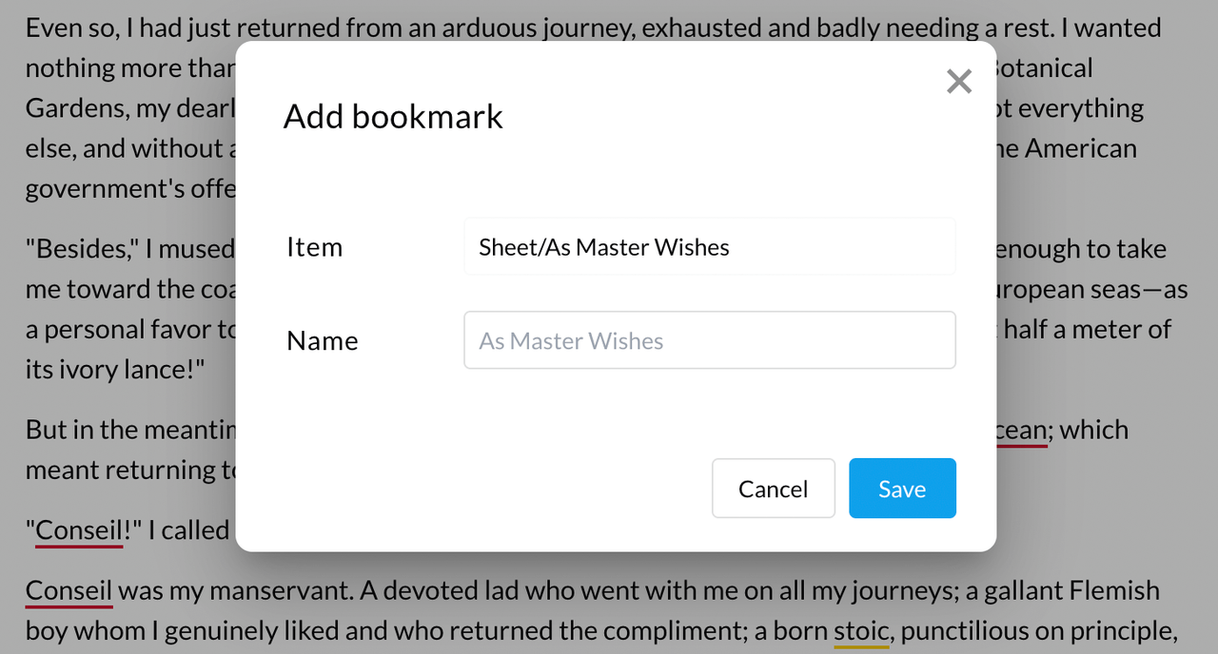Click the Save button
Screen dimensions: 1218x654
902,489
